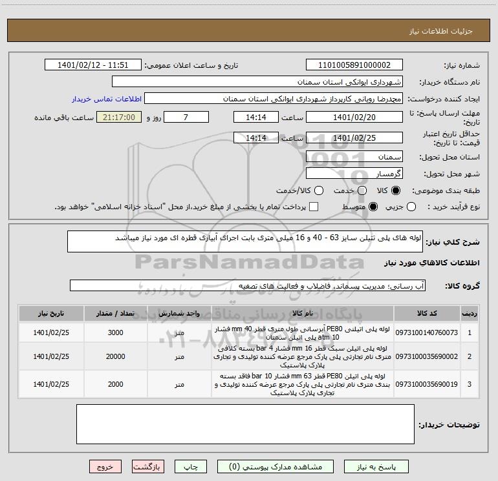
Task: Click the شرح کلی نیاز description box
Action: 245,241
